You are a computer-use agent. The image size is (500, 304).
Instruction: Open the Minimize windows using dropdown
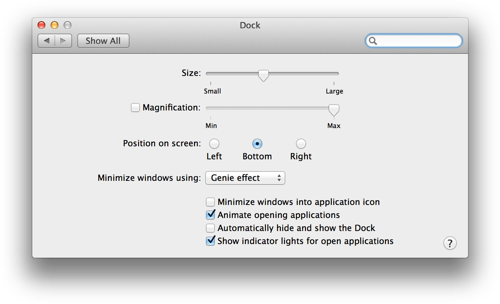pyautogui.click(x=245, y=178)
